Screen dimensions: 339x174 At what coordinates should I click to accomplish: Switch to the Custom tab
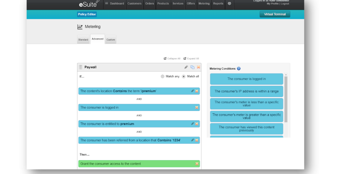[111, 40]
